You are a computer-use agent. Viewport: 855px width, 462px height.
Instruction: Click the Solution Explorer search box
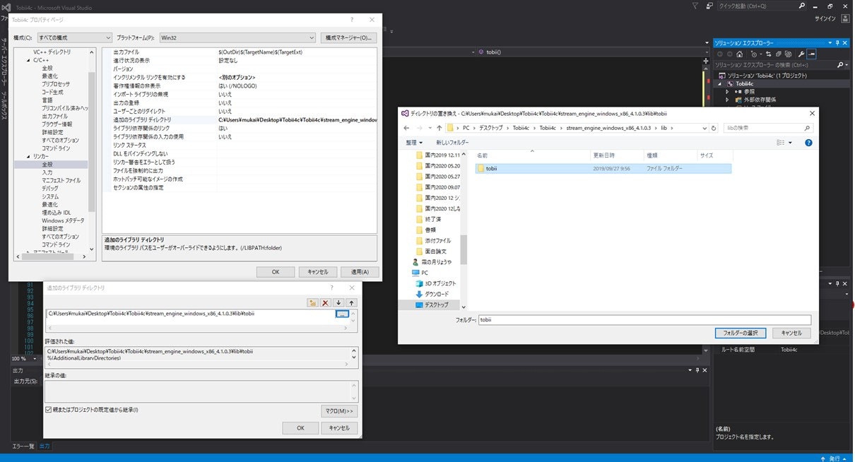(x=781, y=64)
